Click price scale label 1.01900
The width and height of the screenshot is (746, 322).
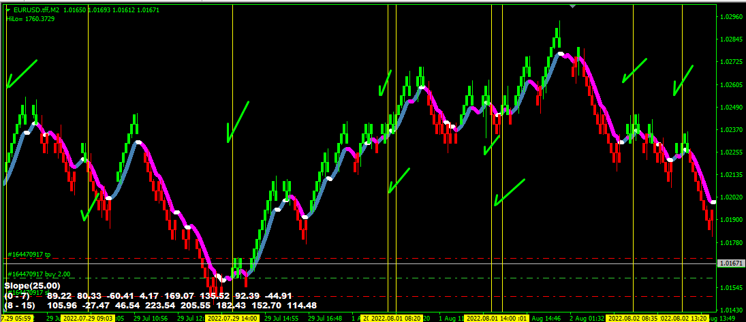click(732, 220)
